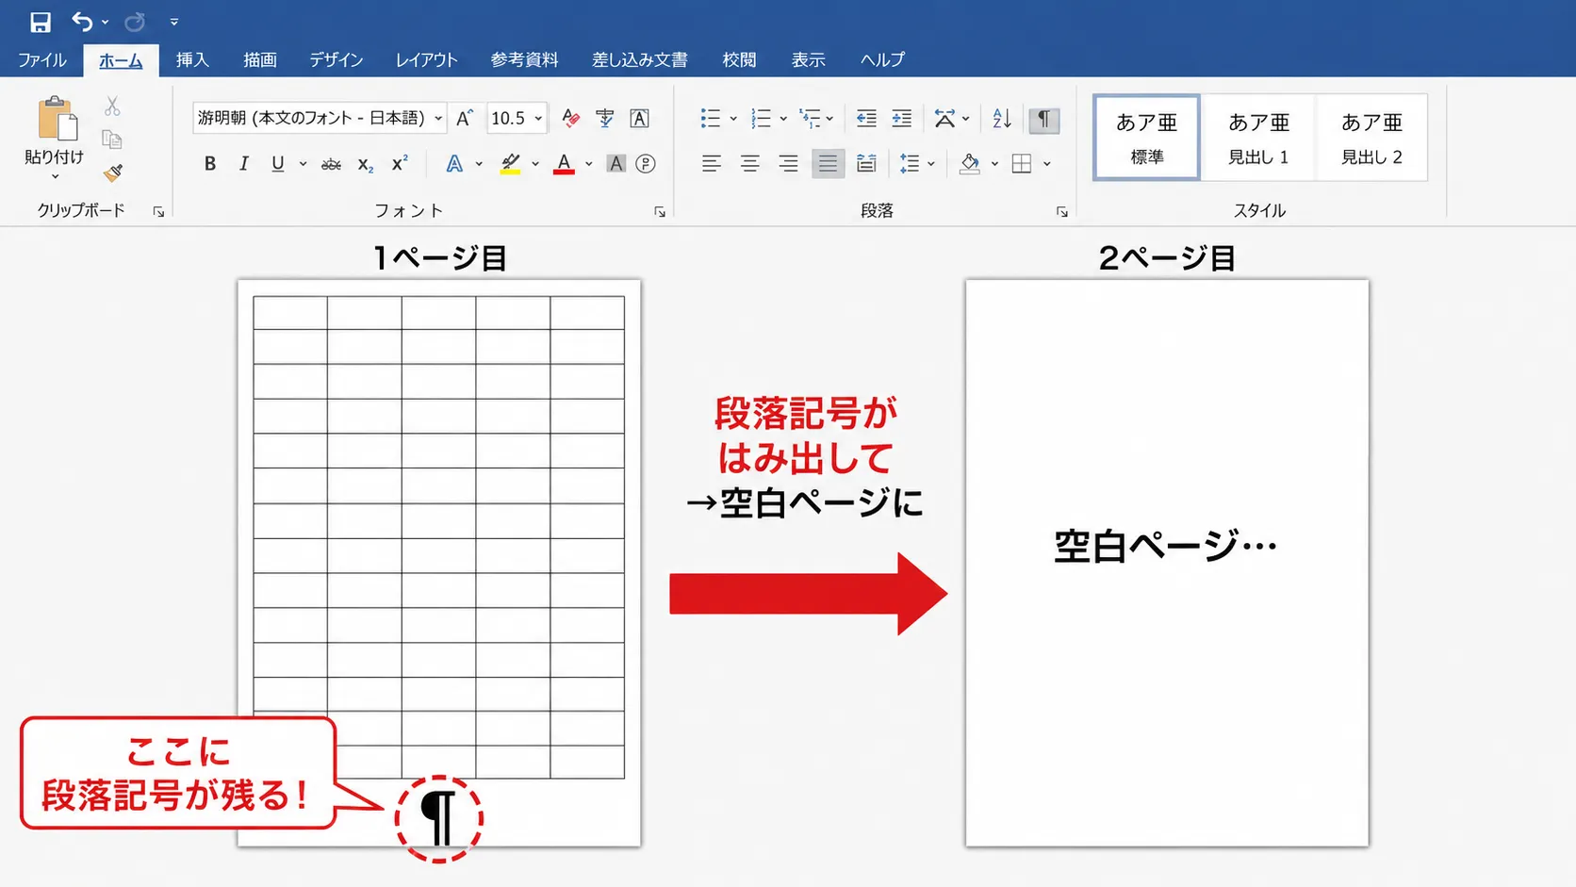Click the grow font size icon
Image resolution: width=1576 pixels, height=887 pixels.
point(465,118)
